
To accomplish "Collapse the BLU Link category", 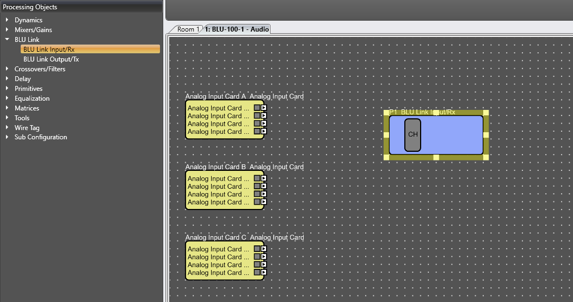I will click(x=7, y=39).
